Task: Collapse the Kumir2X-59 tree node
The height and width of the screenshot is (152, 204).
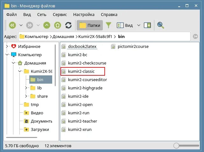Action: pos(20,71)
